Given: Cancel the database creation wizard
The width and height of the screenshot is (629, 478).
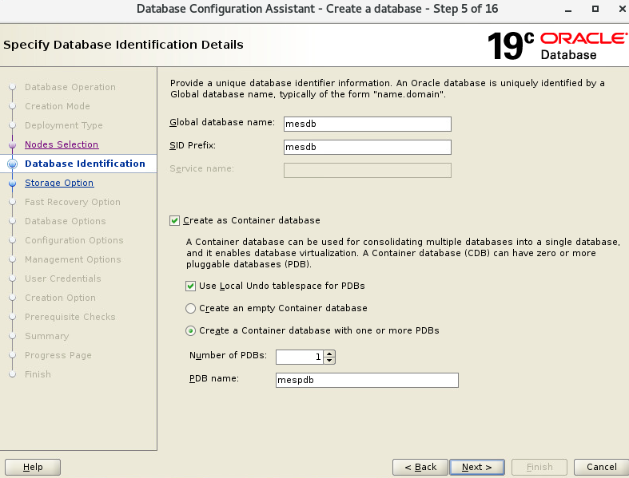Looking at the screenshot, I should [601, 467].
